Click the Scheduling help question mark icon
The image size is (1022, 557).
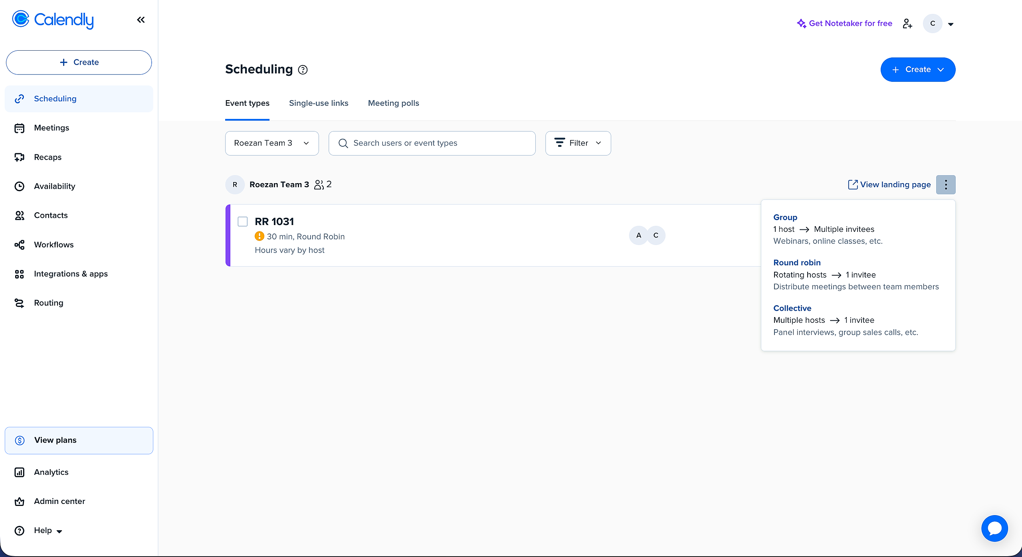(303, 70)
